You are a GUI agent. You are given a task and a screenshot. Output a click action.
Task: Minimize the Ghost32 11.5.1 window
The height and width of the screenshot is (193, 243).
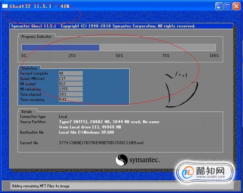pos(219,6)
